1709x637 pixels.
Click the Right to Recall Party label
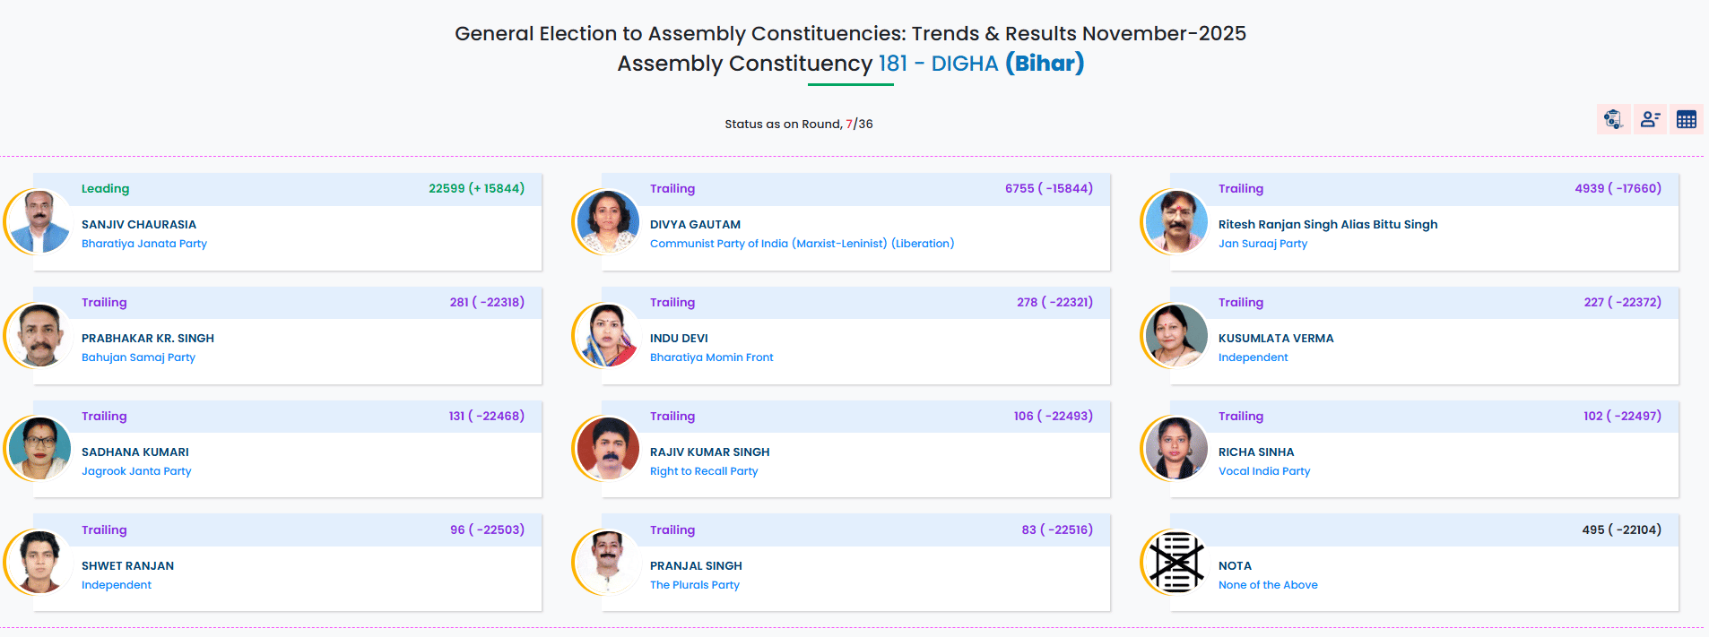coord(704,471)
